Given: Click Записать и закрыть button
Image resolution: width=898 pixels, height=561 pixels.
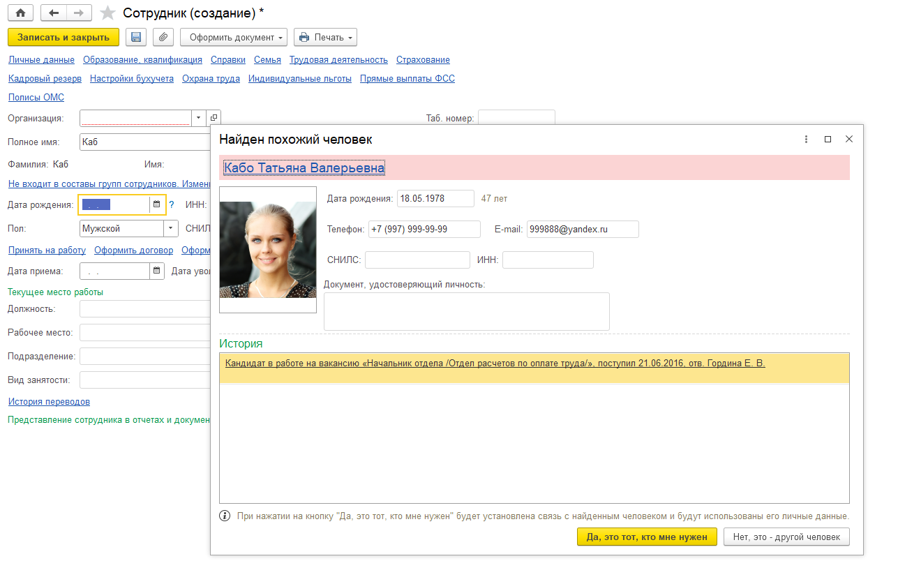Looking at the screenshot, I should pyautogui.click(x=63, y=37).
